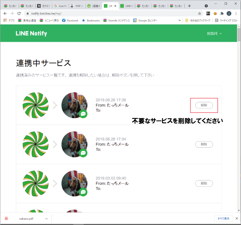
Task: Click the dog profile photo in the 17:34 row
Action: click(74, 144)
